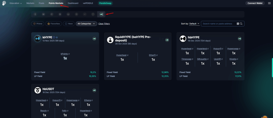
Task: Click liquidHYPE Fixed Yield value 12,98%
Action: (x=165, y=72)
